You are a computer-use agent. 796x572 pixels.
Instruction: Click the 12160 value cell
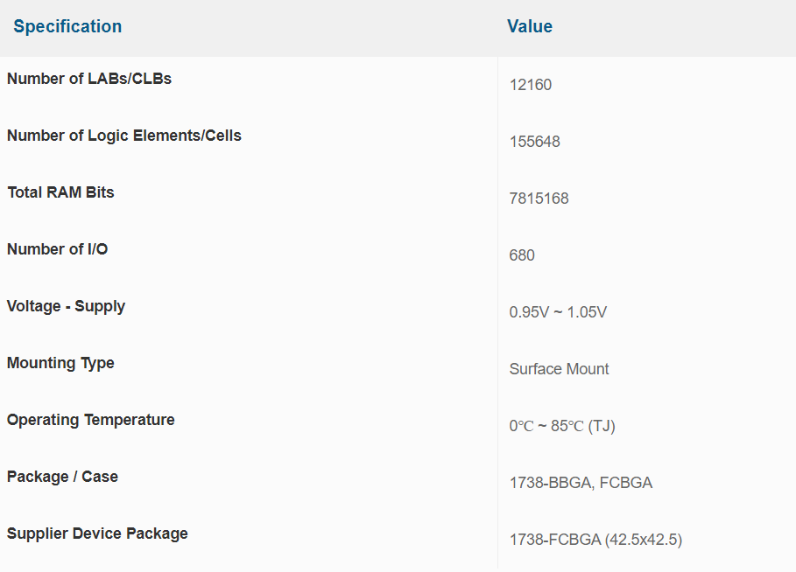click(531, 85)
